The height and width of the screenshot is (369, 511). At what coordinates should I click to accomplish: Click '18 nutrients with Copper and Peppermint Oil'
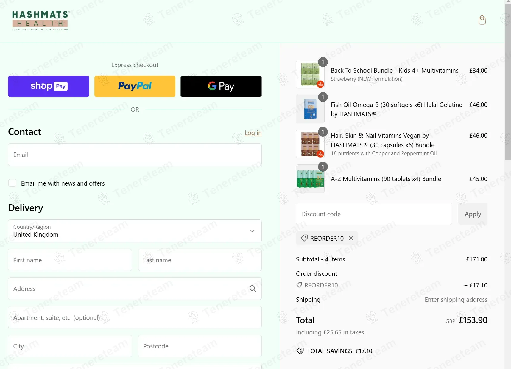(x=384, y=153)
